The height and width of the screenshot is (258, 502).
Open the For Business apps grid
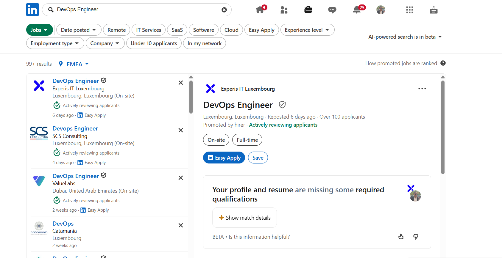[x=410, y=10]
